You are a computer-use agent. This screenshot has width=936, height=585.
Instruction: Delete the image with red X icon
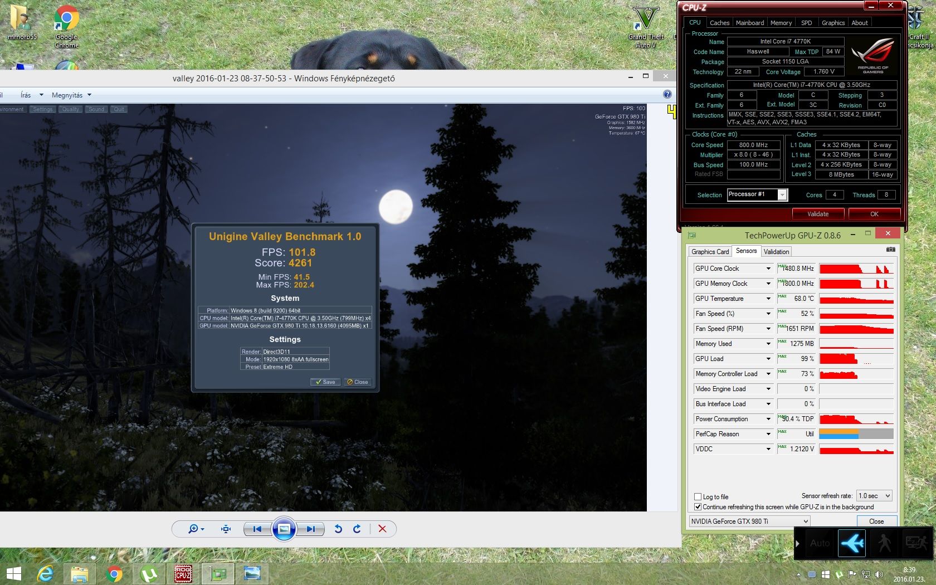click(x=382, y=529)
